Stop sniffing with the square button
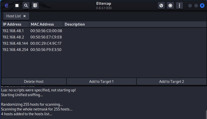Image resolution: width=207 pixels, height=119 pixels. pyautogui.click(x=17, y=5)
